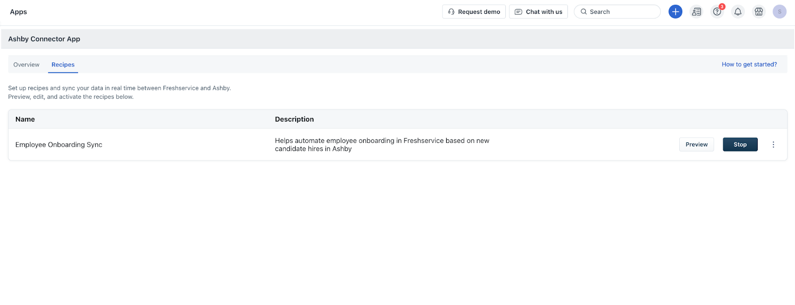Click the Name column header
This screenshot has height=305, width=795.
pyautogui.click(x=25, y=119)
